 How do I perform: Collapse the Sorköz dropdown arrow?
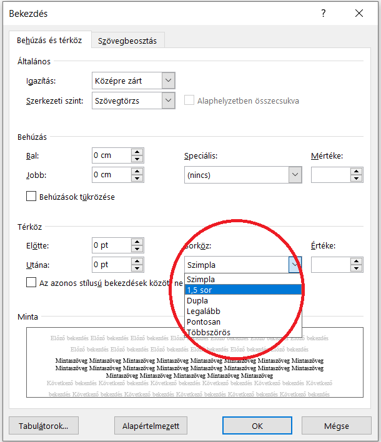(x=295, y=265)
